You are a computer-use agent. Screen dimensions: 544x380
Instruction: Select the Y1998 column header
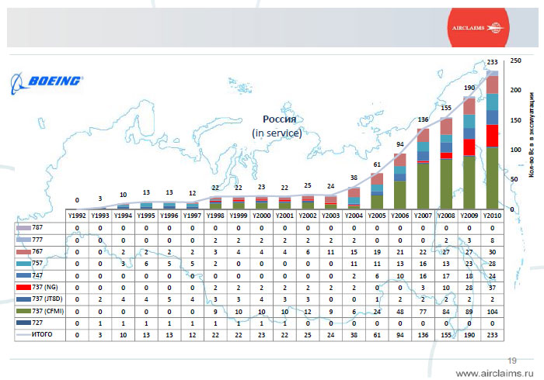(215, 216)
